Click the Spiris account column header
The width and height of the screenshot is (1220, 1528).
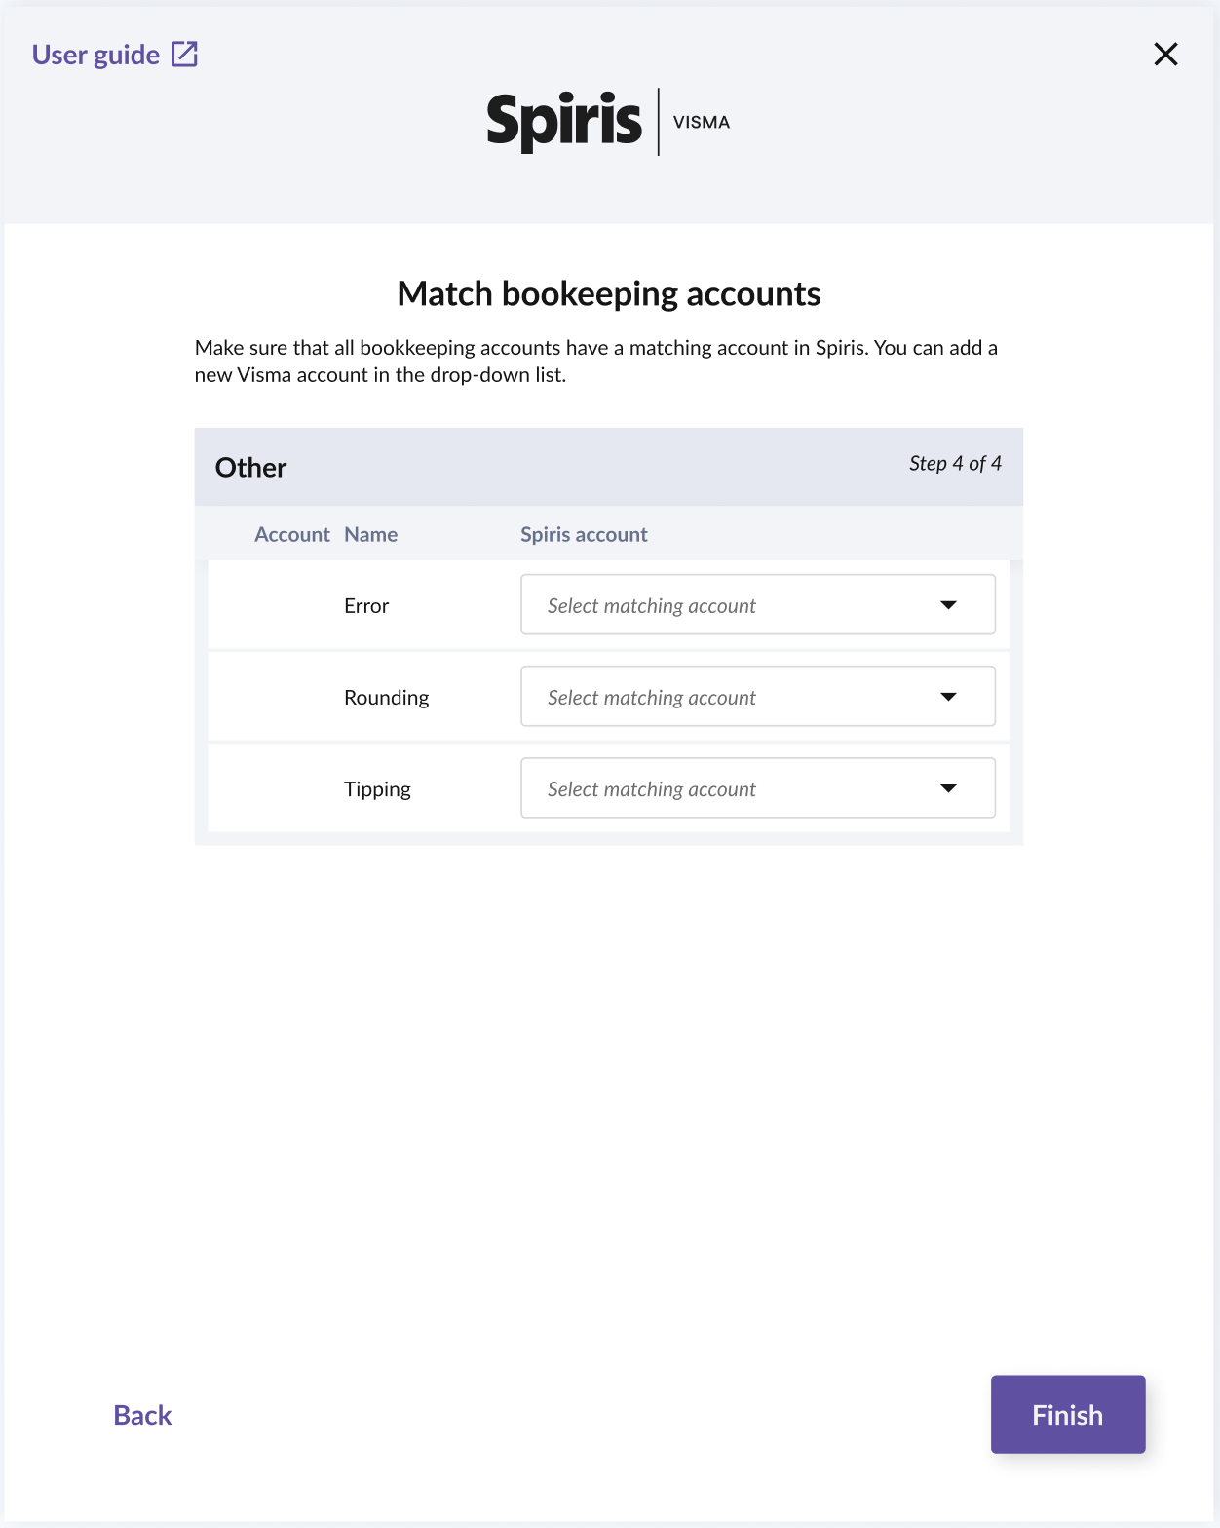pyautogui.click(x=584, y=534)
